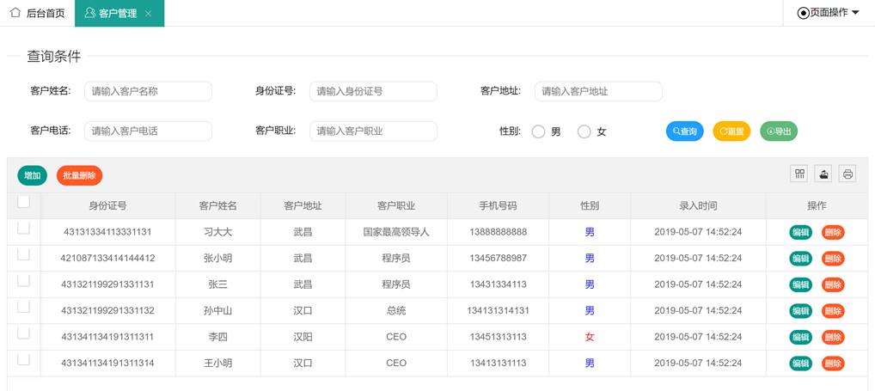Edit the 张小明 row
Image resolution: width=875 pixels, height=391 pixels.
[800, 259]
